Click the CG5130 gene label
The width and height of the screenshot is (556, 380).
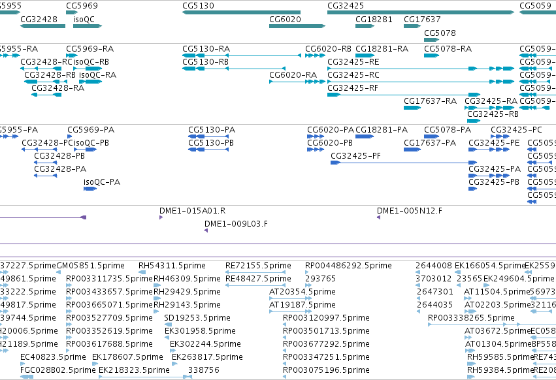(198, 6)
